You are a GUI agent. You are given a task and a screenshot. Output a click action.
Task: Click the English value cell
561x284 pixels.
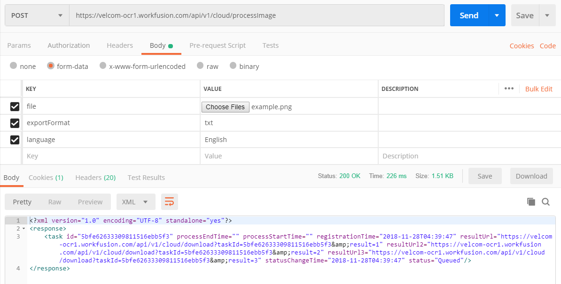click(289, 140)
